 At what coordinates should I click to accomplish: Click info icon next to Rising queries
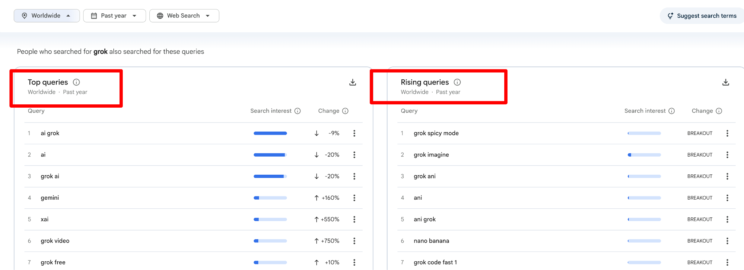pos(457,82)
